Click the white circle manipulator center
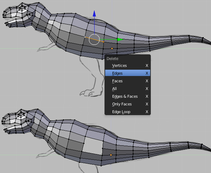The width and height of the screenshot is (211, 173). coord(94,39)
